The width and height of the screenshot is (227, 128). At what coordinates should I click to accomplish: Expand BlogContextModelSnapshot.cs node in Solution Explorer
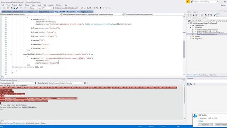point(192,34)
